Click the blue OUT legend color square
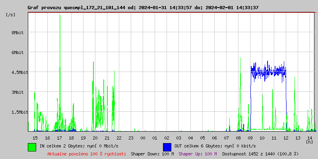 click(167, 147)
